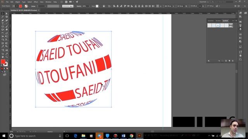Select third symbol thumbnail in Symbols panel

(x=218, y=25)
